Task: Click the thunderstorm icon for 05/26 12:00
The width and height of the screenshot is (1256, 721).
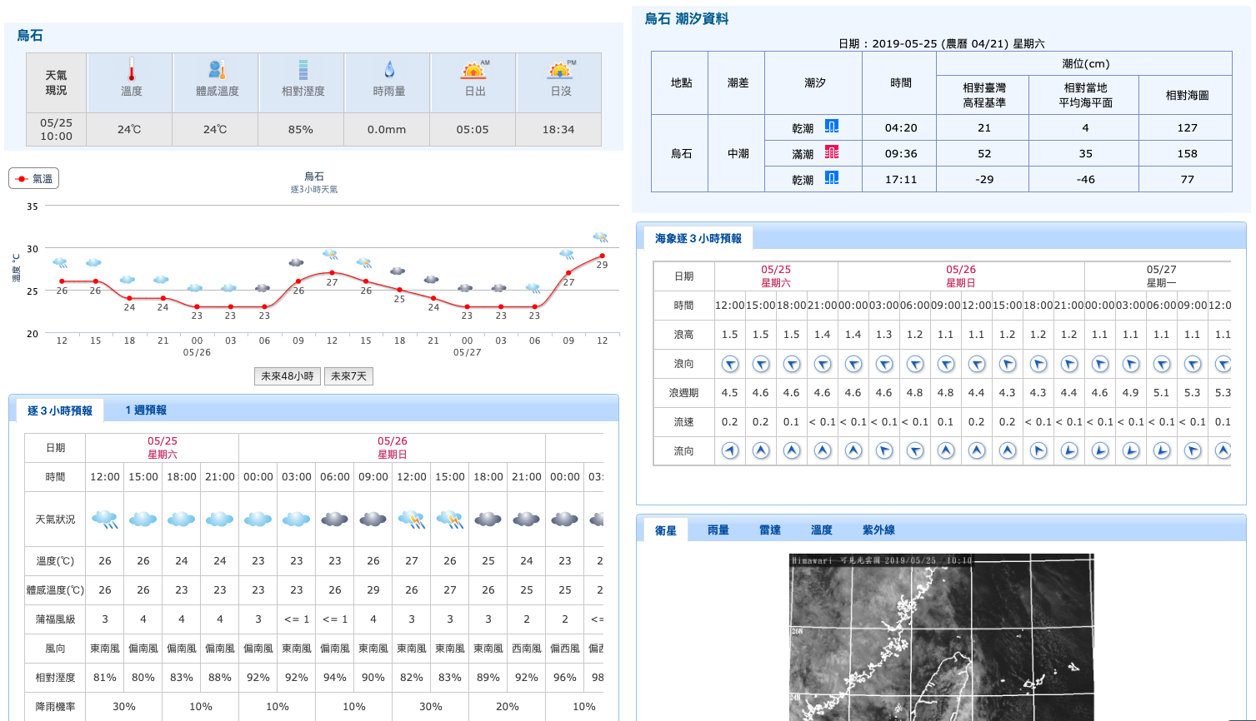Action: click(412, 520)
